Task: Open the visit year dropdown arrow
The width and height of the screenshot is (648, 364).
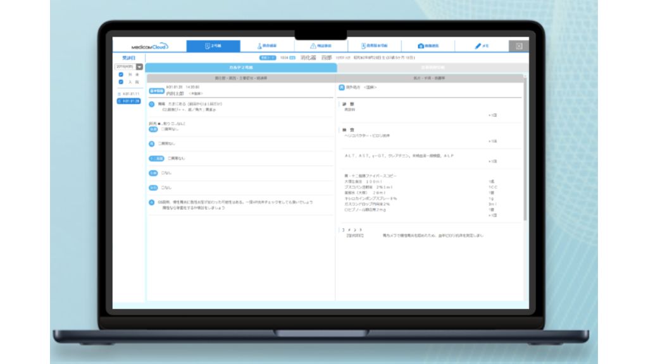Action: tap(139, 66)
